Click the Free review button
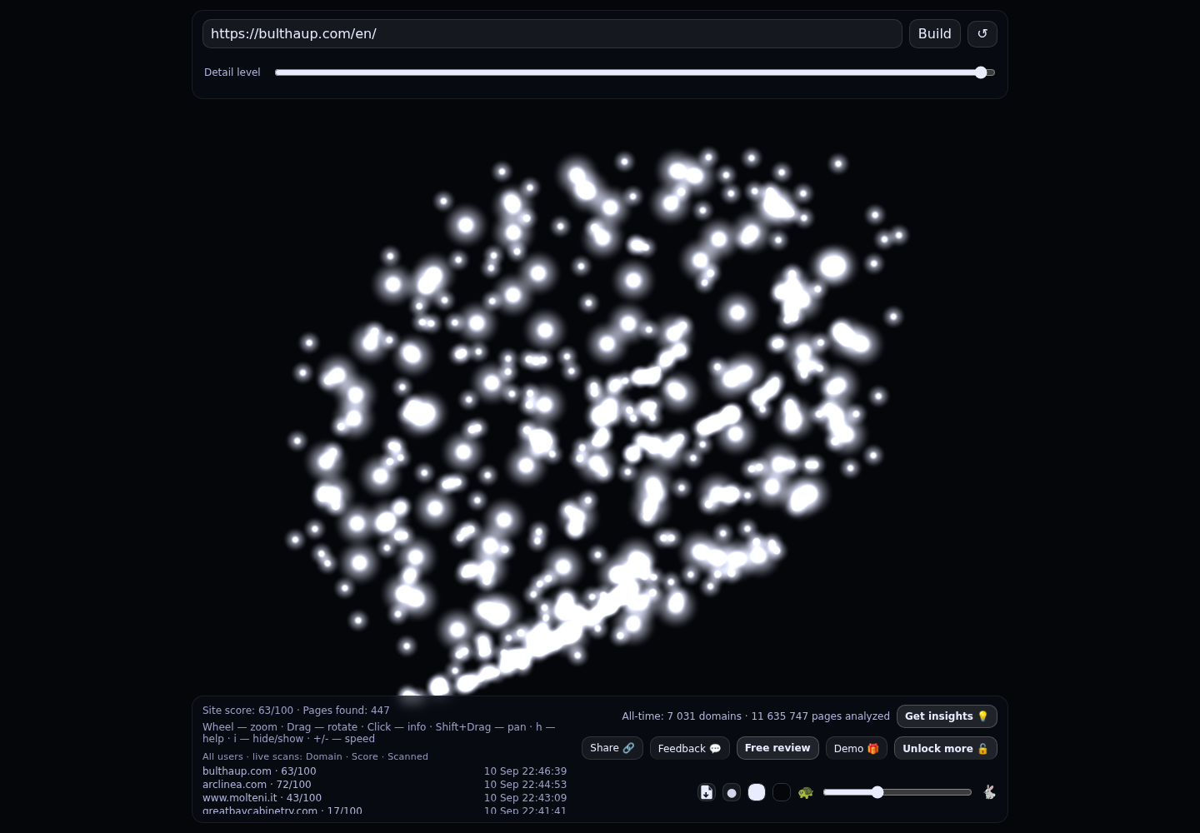 [x=777, y=748]
